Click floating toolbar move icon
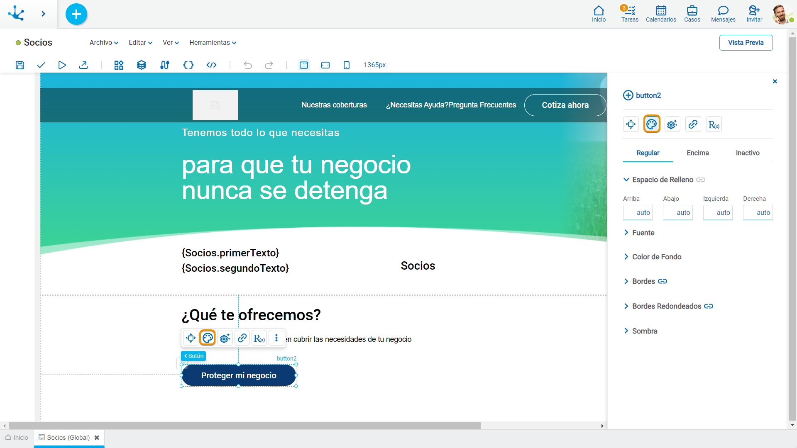This screenshot has width=797, height=448. click(191, 338)
